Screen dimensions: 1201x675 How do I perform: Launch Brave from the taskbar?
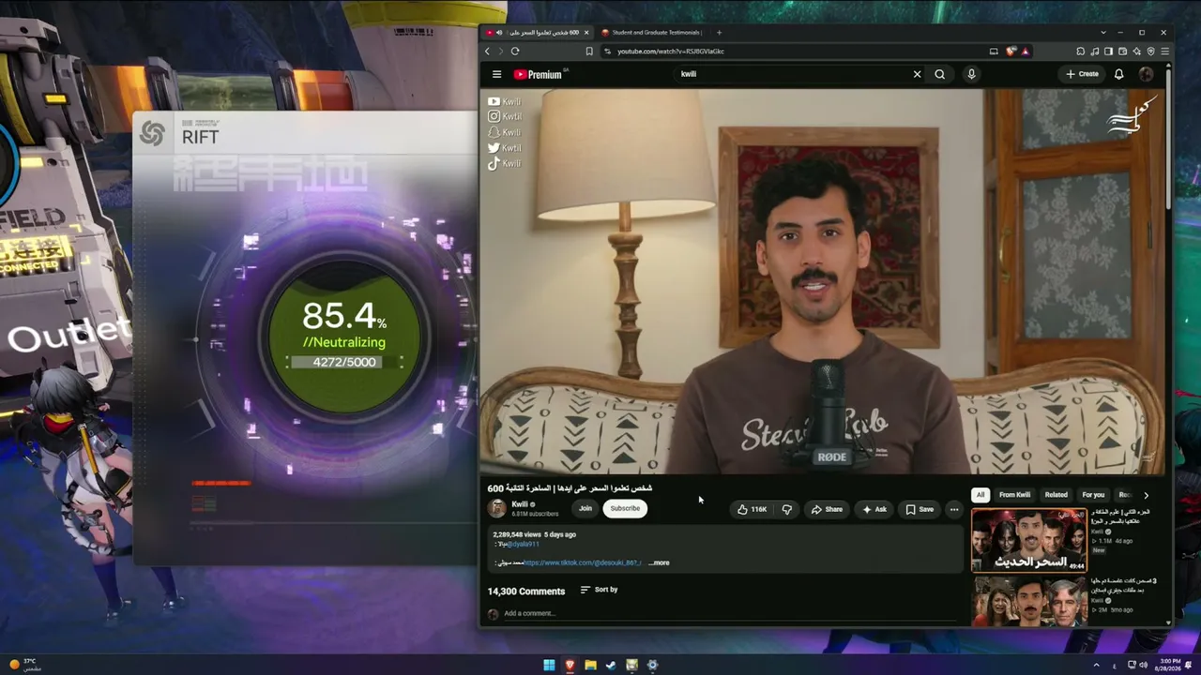(570, 665)
